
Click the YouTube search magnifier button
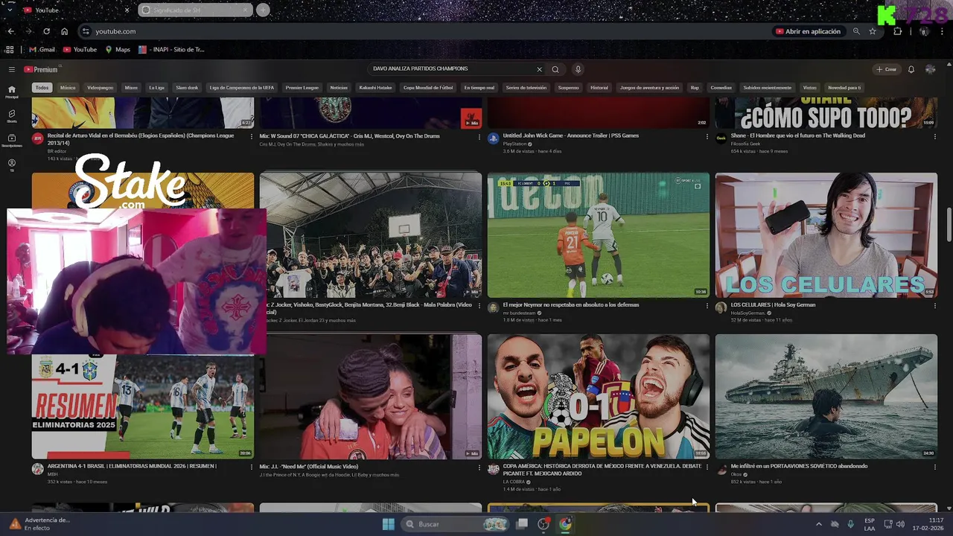(x=555, y=69)
